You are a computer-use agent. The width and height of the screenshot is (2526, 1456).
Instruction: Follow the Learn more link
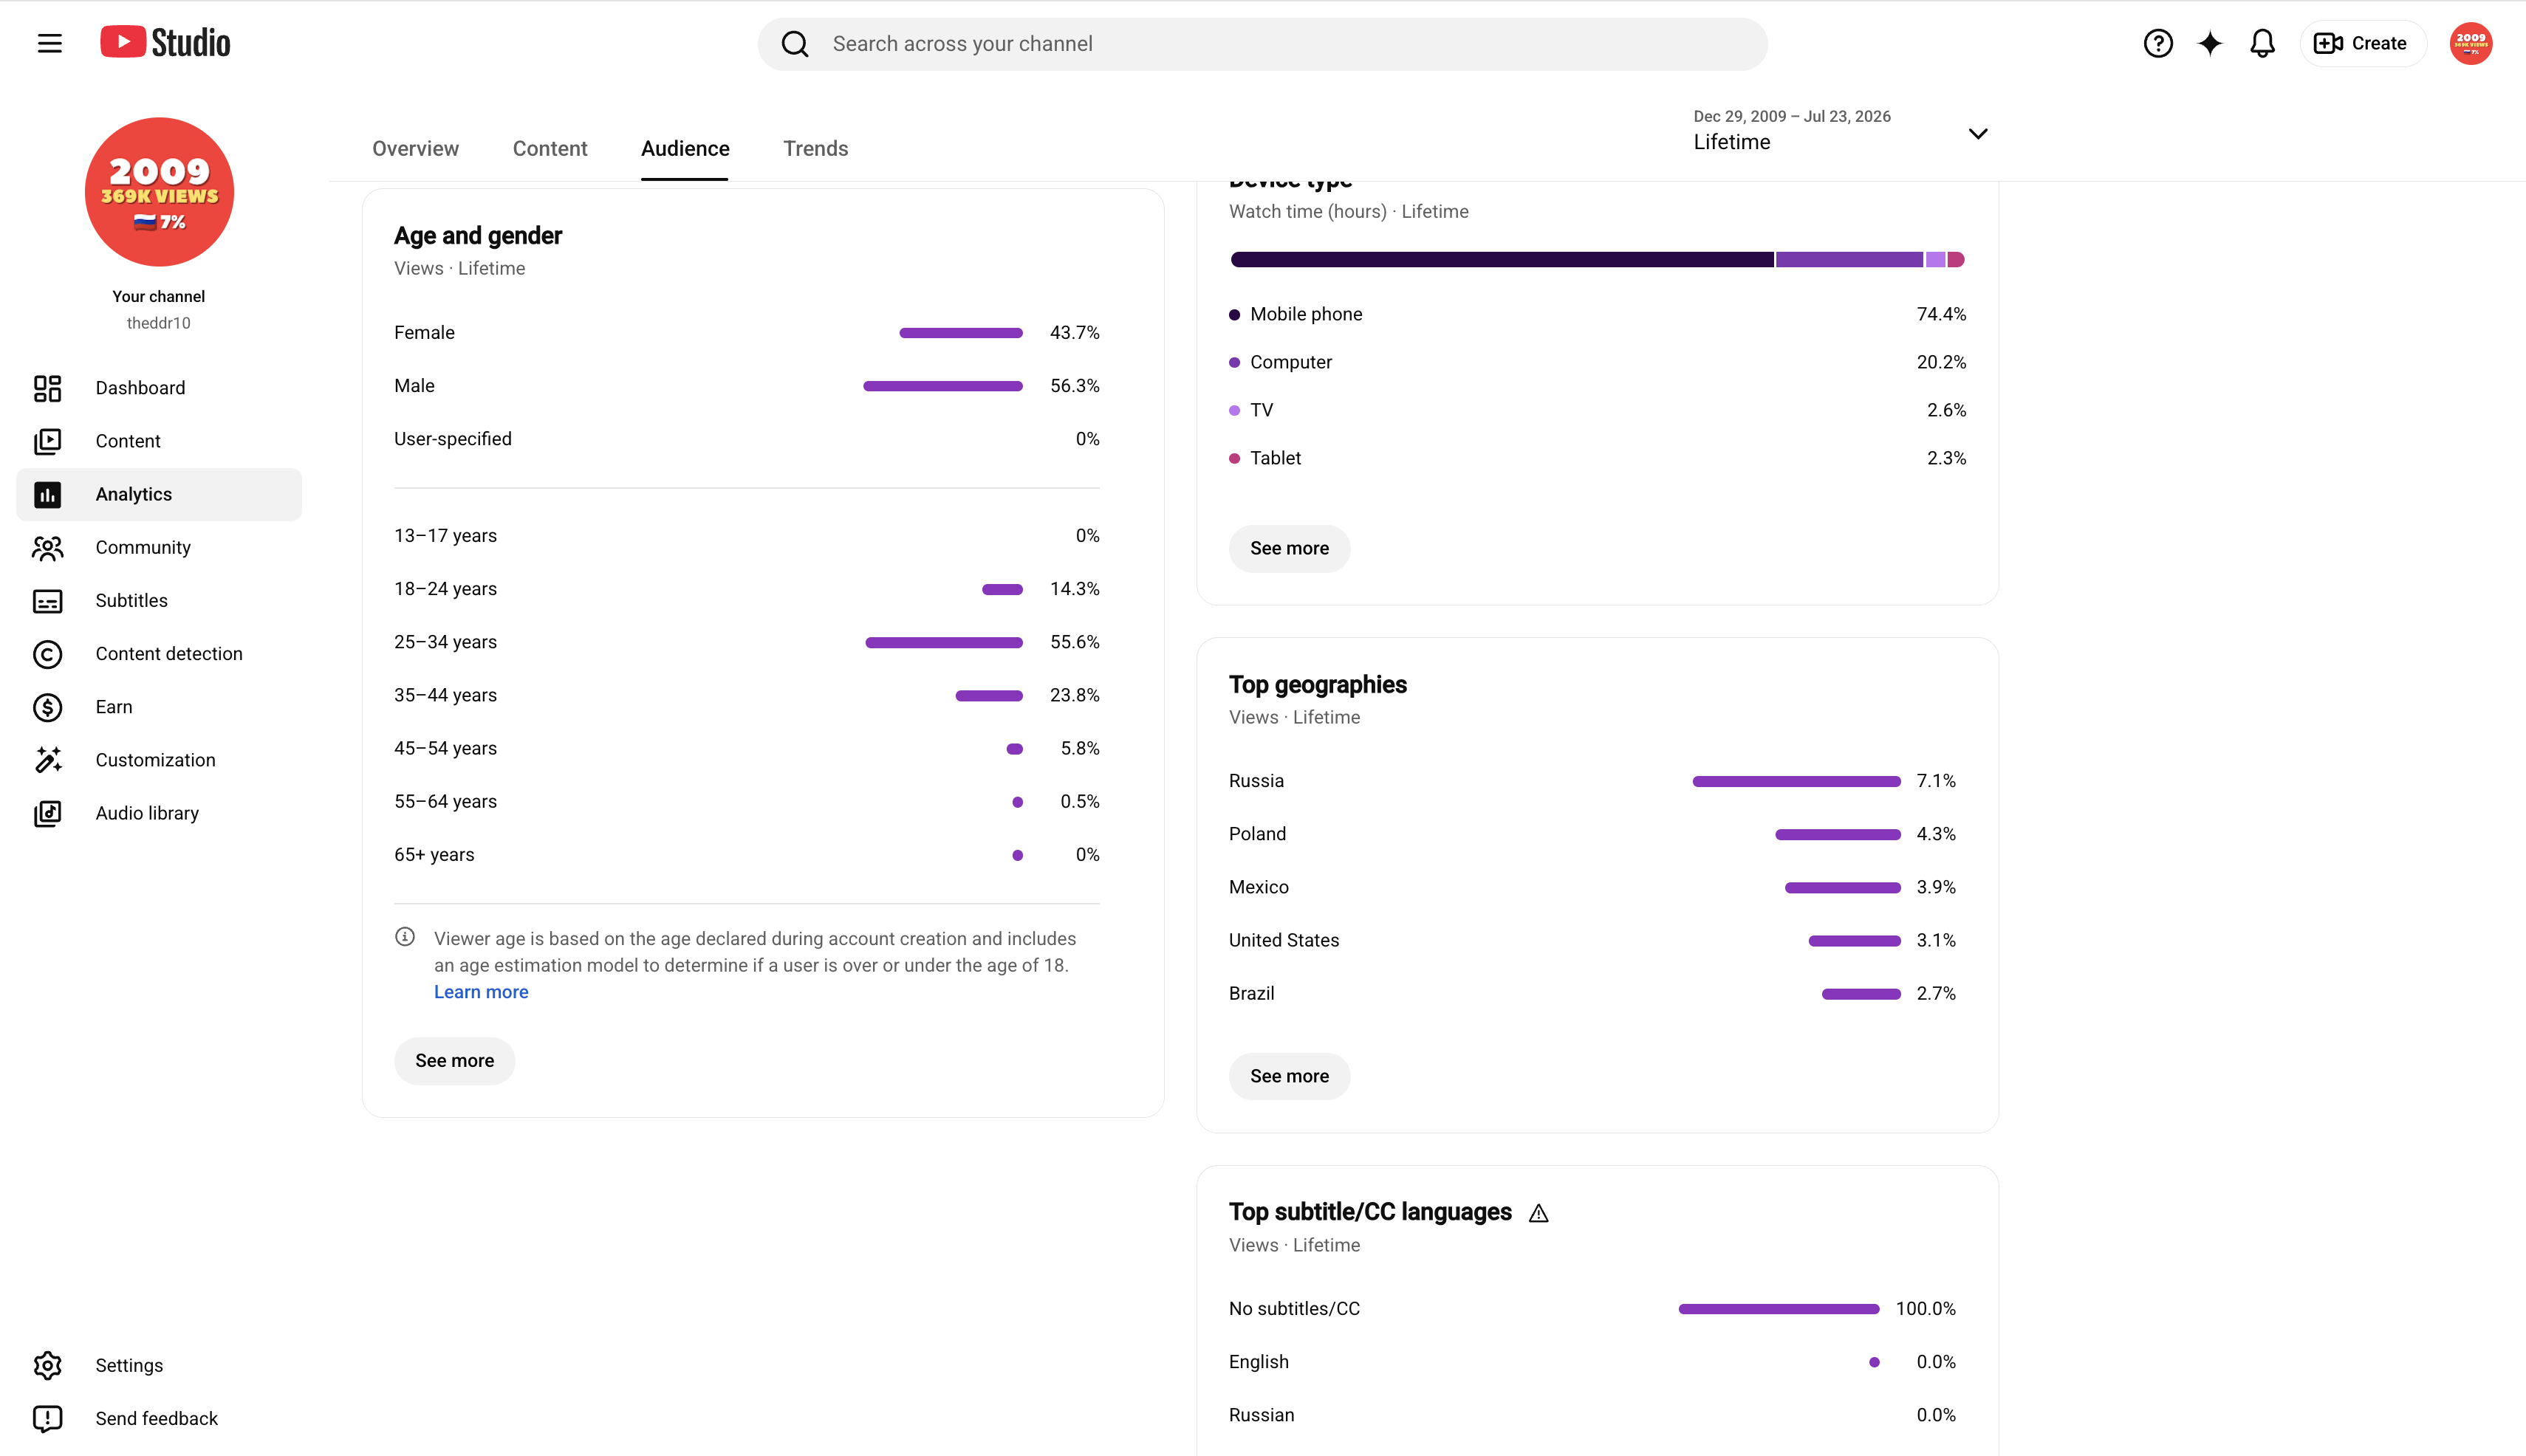click(x=480, y=992)
